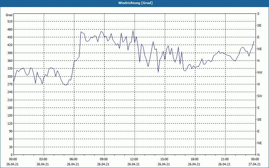The image size is (269, 168).
Task: Click the "E" compass label beside the 90 gridline
Action: (x=258, y=131)
